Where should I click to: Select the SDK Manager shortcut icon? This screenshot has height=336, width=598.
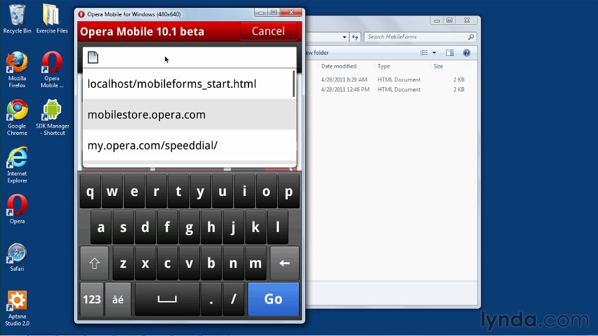click(52, 118)
